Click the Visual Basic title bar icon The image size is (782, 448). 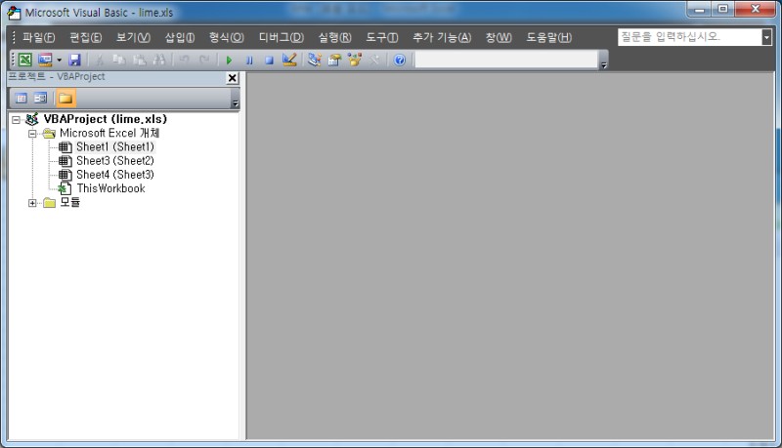click(x=14, y=13)
